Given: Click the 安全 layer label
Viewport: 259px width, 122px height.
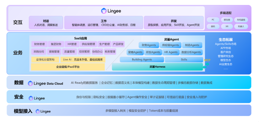Looking at the screenshot, I should click(19, 97).
